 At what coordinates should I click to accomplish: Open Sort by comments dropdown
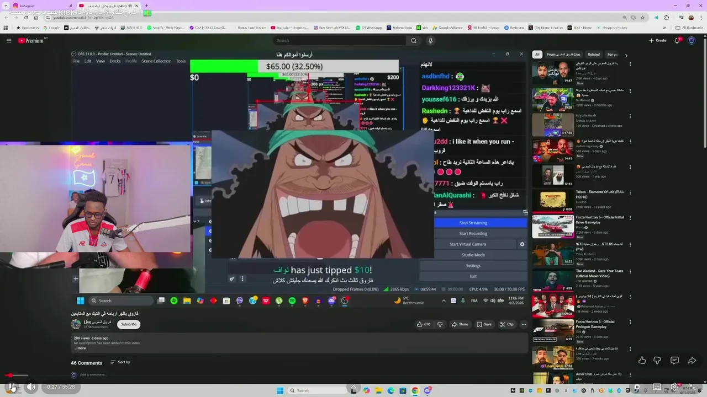click(120, 362)
